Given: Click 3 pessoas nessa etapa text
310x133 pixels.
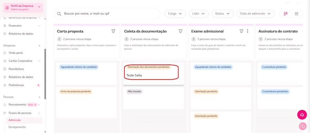Looking at the screenshot, I should tap(211, 39).
